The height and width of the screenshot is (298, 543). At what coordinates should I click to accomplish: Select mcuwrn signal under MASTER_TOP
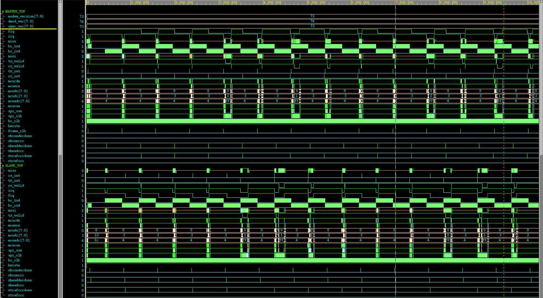14,86
